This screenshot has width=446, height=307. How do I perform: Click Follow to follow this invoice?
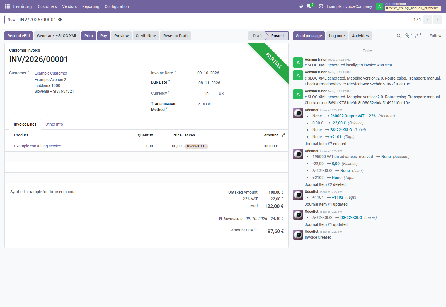pos(435,36)
